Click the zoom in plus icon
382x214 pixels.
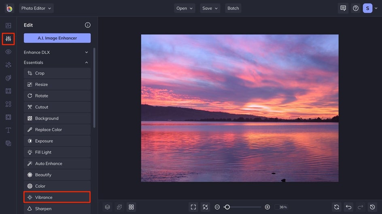coord(267,207)
